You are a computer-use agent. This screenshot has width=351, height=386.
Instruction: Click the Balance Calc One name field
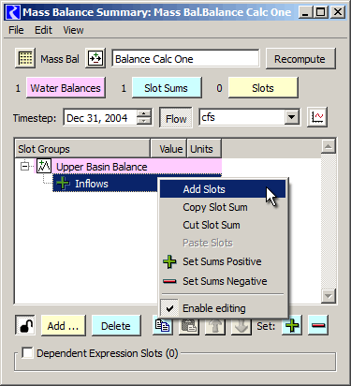click(x=185, y=59)
